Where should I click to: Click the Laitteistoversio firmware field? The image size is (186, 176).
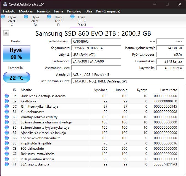(x=96, y=42)
